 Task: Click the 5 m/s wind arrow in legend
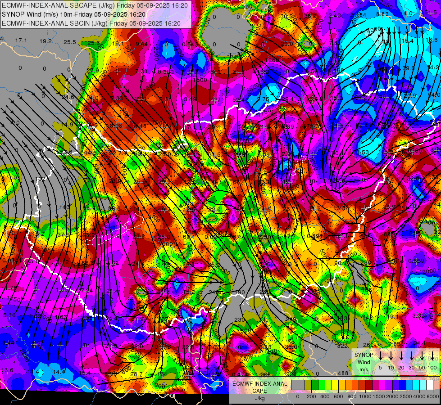click(x=380, y=356)
